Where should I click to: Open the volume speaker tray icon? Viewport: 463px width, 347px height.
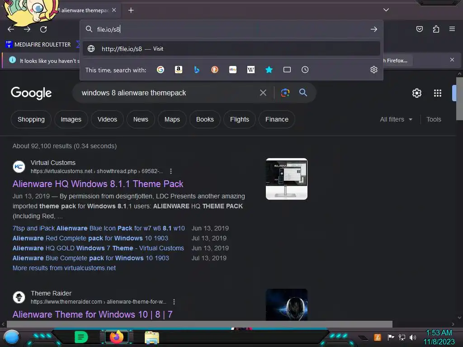pyautogui.click(x=413, y=337)
